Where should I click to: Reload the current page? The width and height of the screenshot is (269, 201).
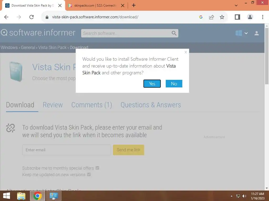pos(32,17)
